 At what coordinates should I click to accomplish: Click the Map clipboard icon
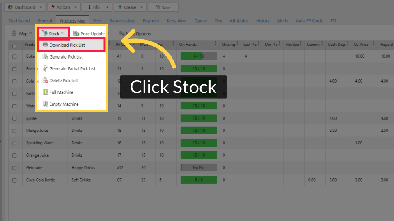14,33
